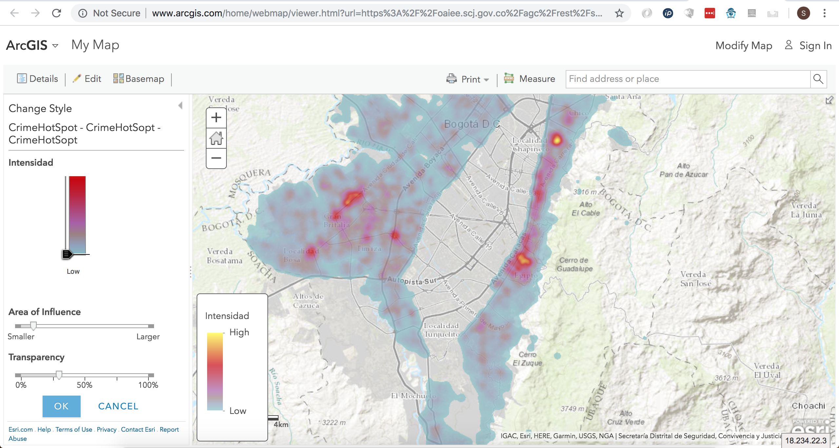
Task: Zoom in on the map
Action: coord(216,118)
